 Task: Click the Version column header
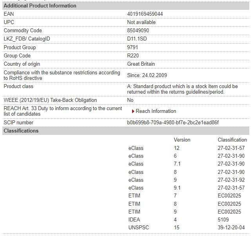182,140
